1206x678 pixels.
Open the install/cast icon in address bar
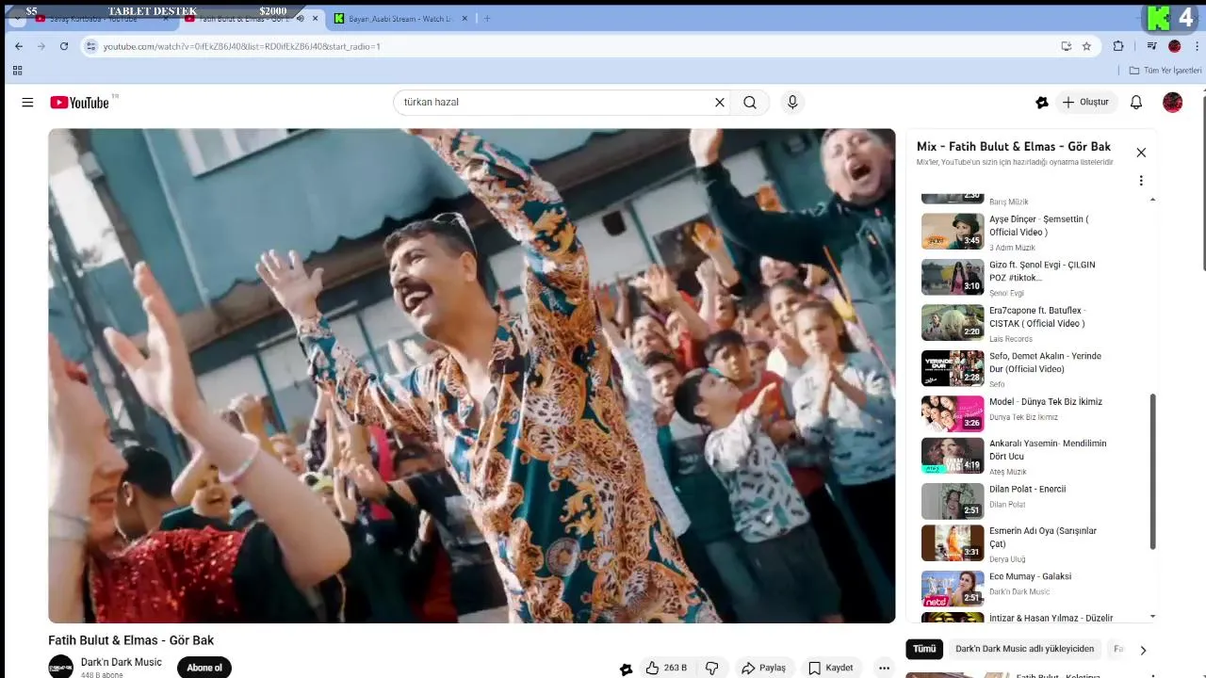[1066, 46]
